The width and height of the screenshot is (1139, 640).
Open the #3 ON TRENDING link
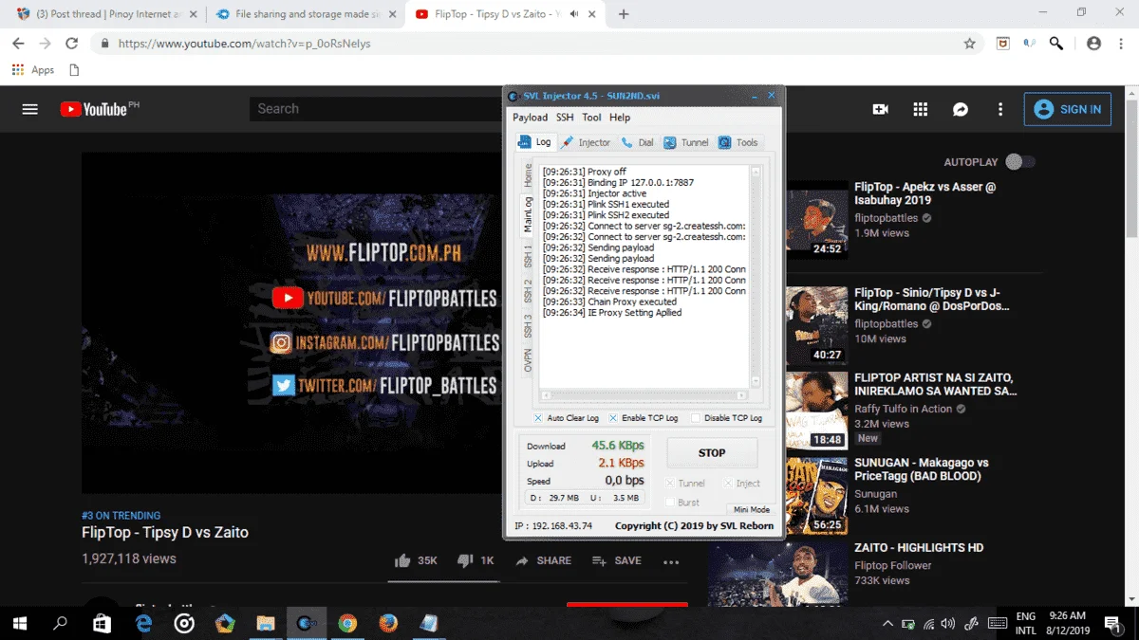121,516
